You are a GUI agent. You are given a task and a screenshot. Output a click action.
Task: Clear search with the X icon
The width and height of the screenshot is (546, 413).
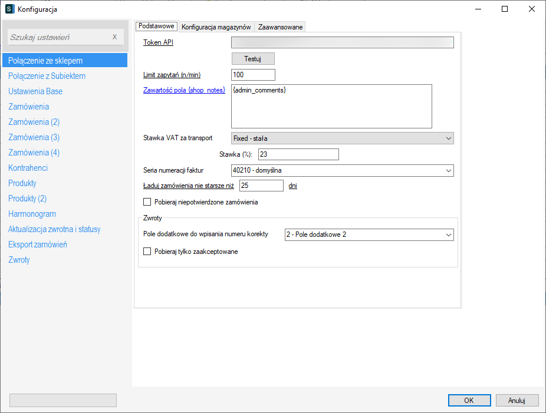(114, 37)
